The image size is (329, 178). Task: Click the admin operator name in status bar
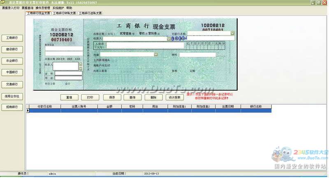point(52,173)
